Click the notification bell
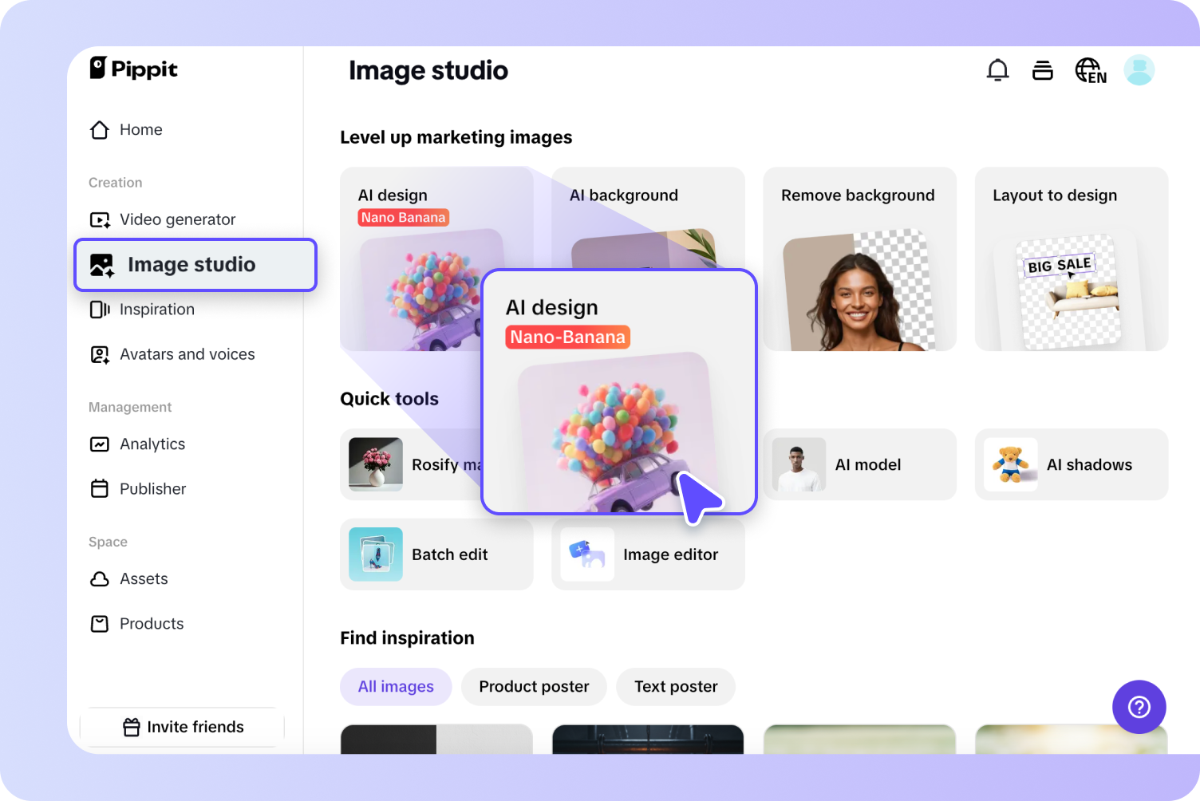1200x801 pixels. tap(997, 70)
